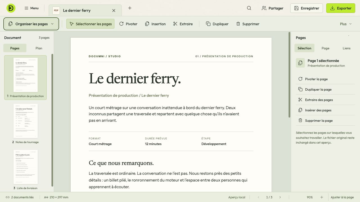Click the Supprimer trash tool

pos(248,24)
